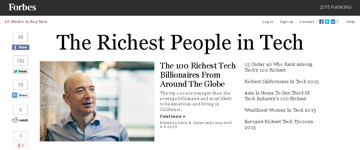Open Twitter icon in Connect bar
The width and height of the screenshot is (360, 150).
(327, 22)
